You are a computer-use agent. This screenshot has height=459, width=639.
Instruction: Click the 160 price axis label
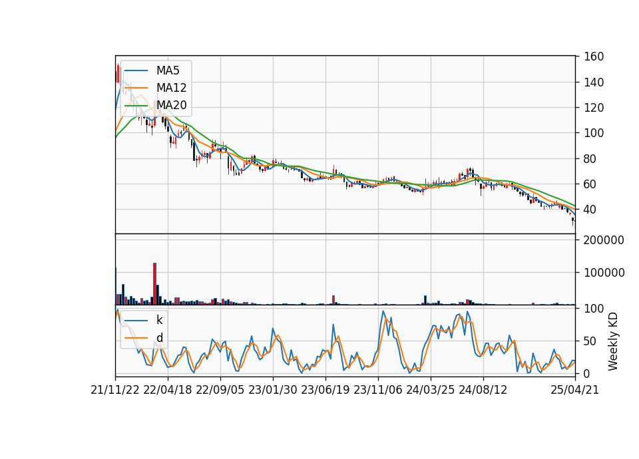594,57
